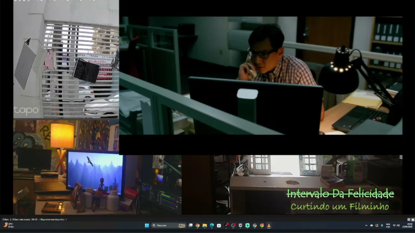Open Task View on the taskbar
Image resolution: width=415 pixels, height=233 pixels.
point(191,226)
